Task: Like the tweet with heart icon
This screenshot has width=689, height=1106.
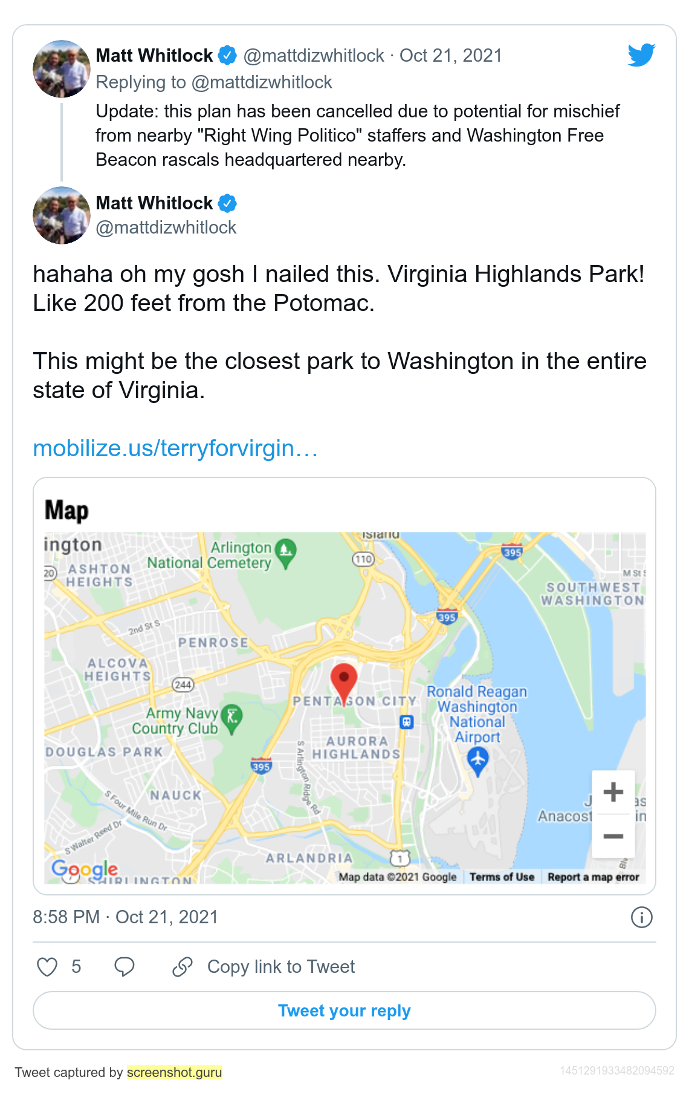Action: pyautogui.click(x=47, y=967)
